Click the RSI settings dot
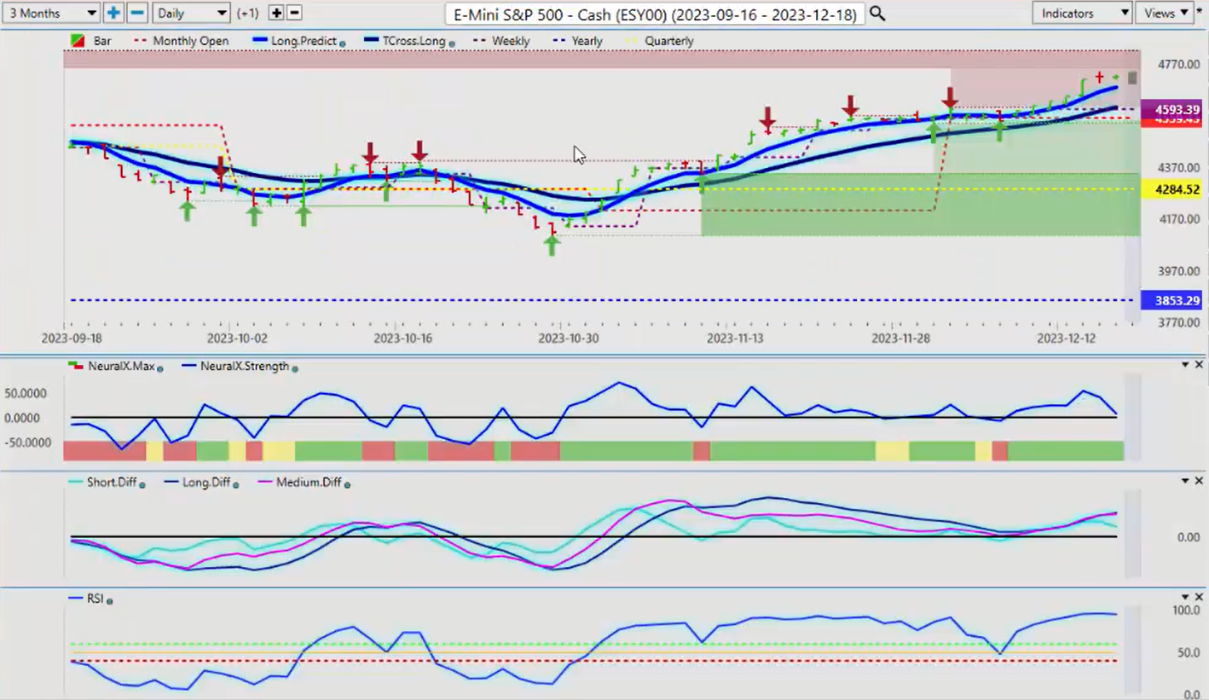 (109, 600)
